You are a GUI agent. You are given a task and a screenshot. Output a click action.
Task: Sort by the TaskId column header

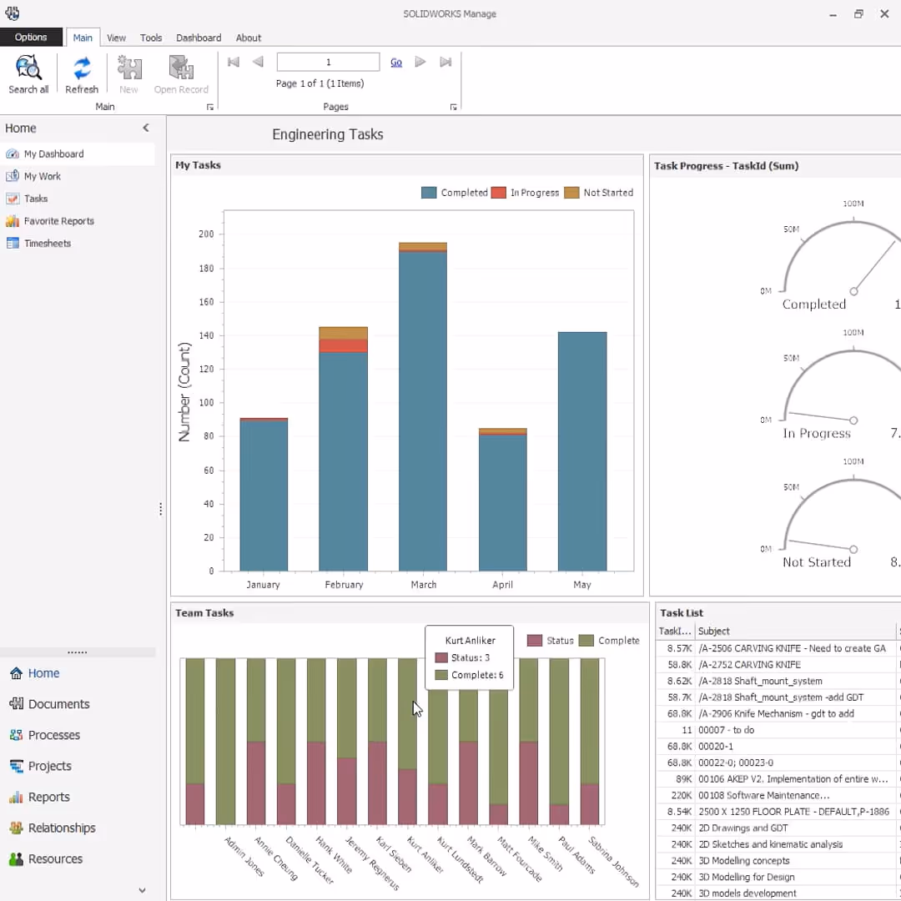coord(675,631)
